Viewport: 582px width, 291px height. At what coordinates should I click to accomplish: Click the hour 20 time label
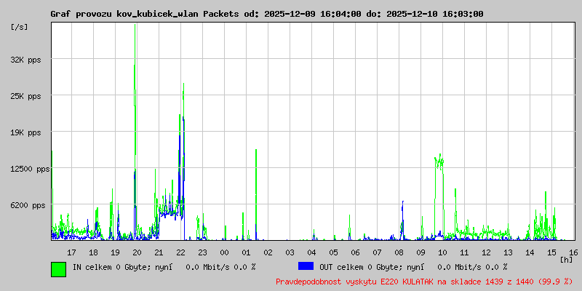point(137,252)
